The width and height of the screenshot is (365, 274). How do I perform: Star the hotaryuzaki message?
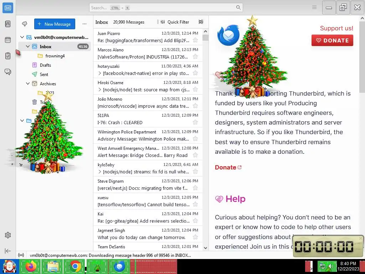pos(195,73)
